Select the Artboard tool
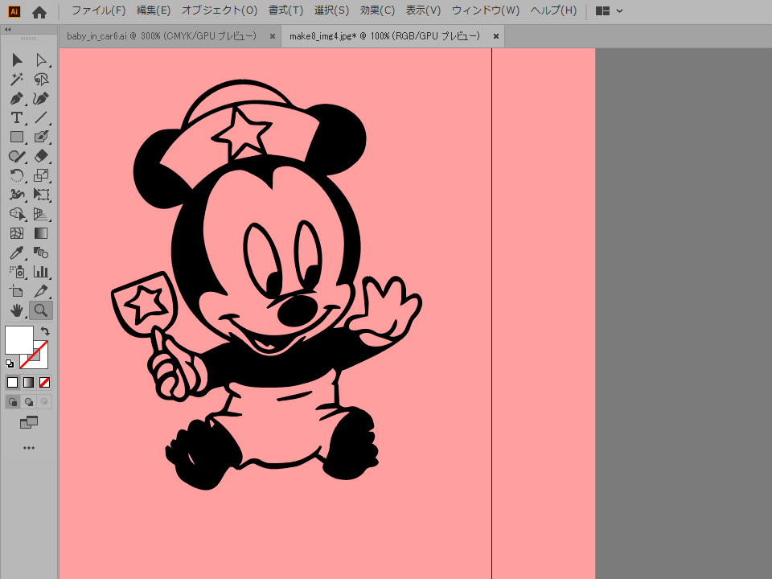This screenshot has height=579, width=772. tap(17, 291)
